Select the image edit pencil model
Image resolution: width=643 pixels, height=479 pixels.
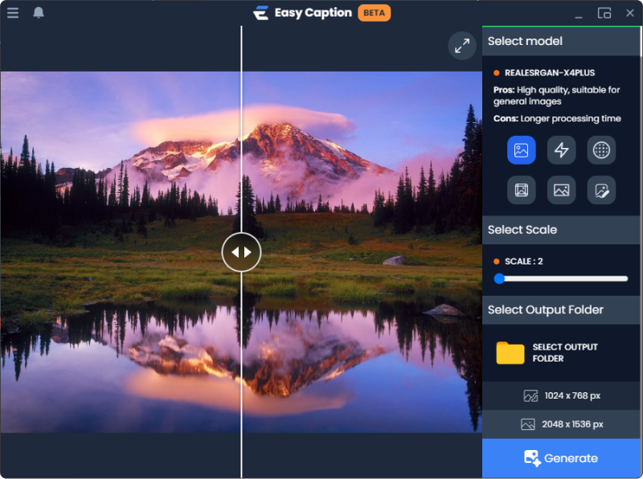pyautogui.click(x=601, y=190)
